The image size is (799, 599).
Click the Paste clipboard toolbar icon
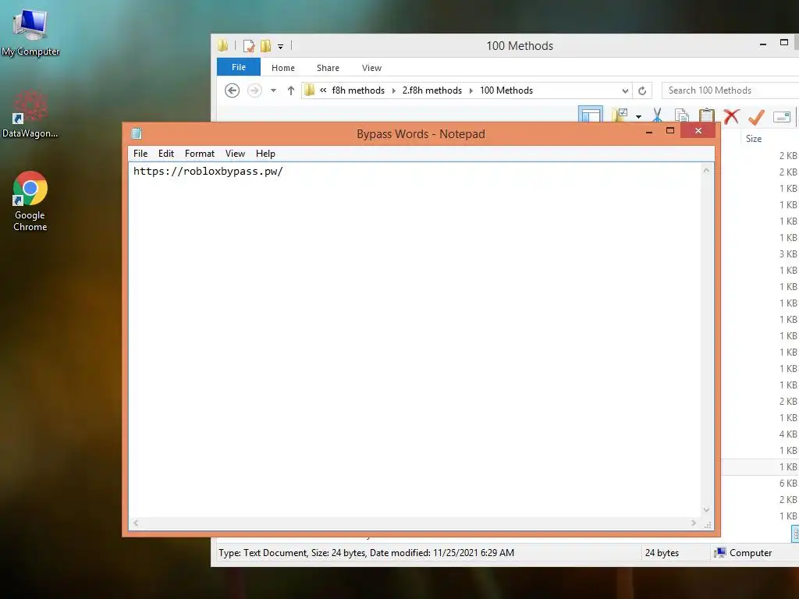706,115
